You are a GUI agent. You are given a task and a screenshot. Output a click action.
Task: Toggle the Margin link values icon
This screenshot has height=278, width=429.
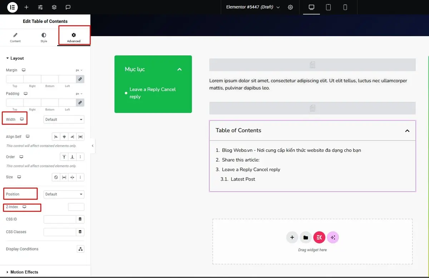coord(80,79)
